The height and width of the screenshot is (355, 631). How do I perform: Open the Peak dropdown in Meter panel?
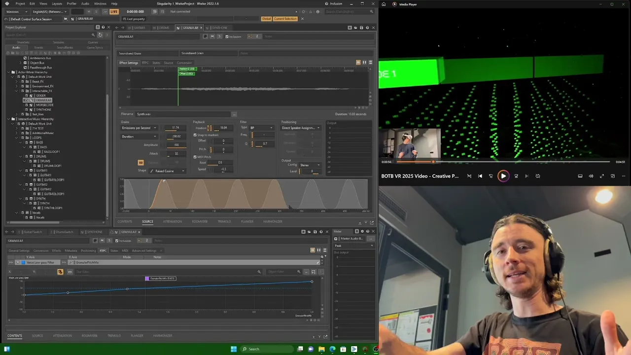click(353, 246)
